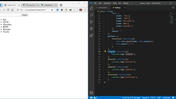Go to Chrome home page
This screenshot has width=176, height=99.
[12, 10]
